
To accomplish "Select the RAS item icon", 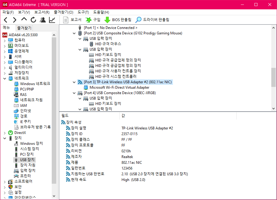I will (x=16, y=94).
